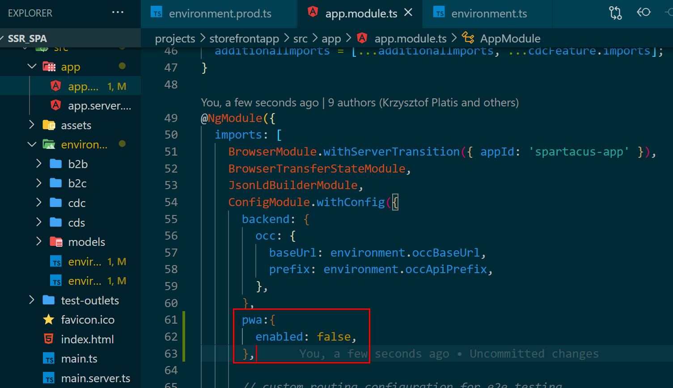Click 'projects' breadcrumb segment
Image resolution: width=673 pixels, height=388 pixels.
click(175, 39)
